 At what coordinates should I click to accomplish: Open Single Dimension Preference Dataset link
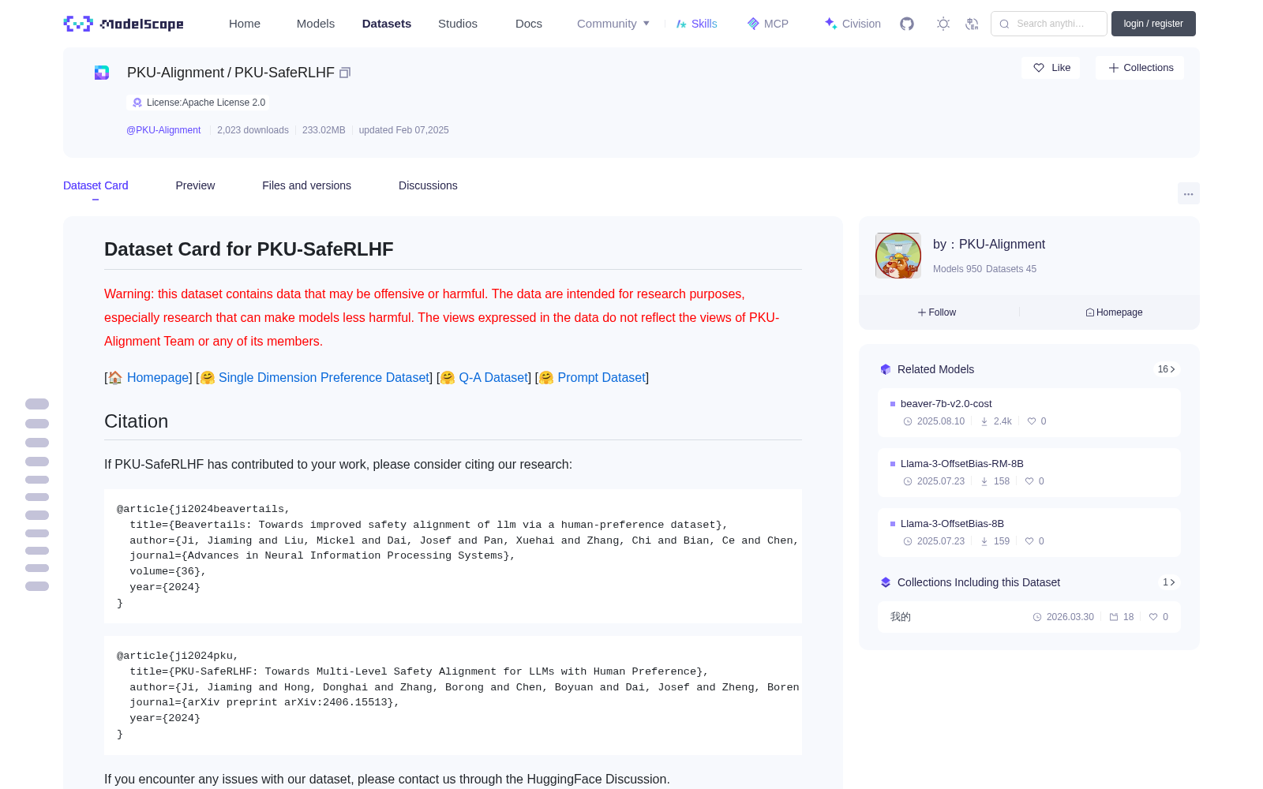point(324,377)
